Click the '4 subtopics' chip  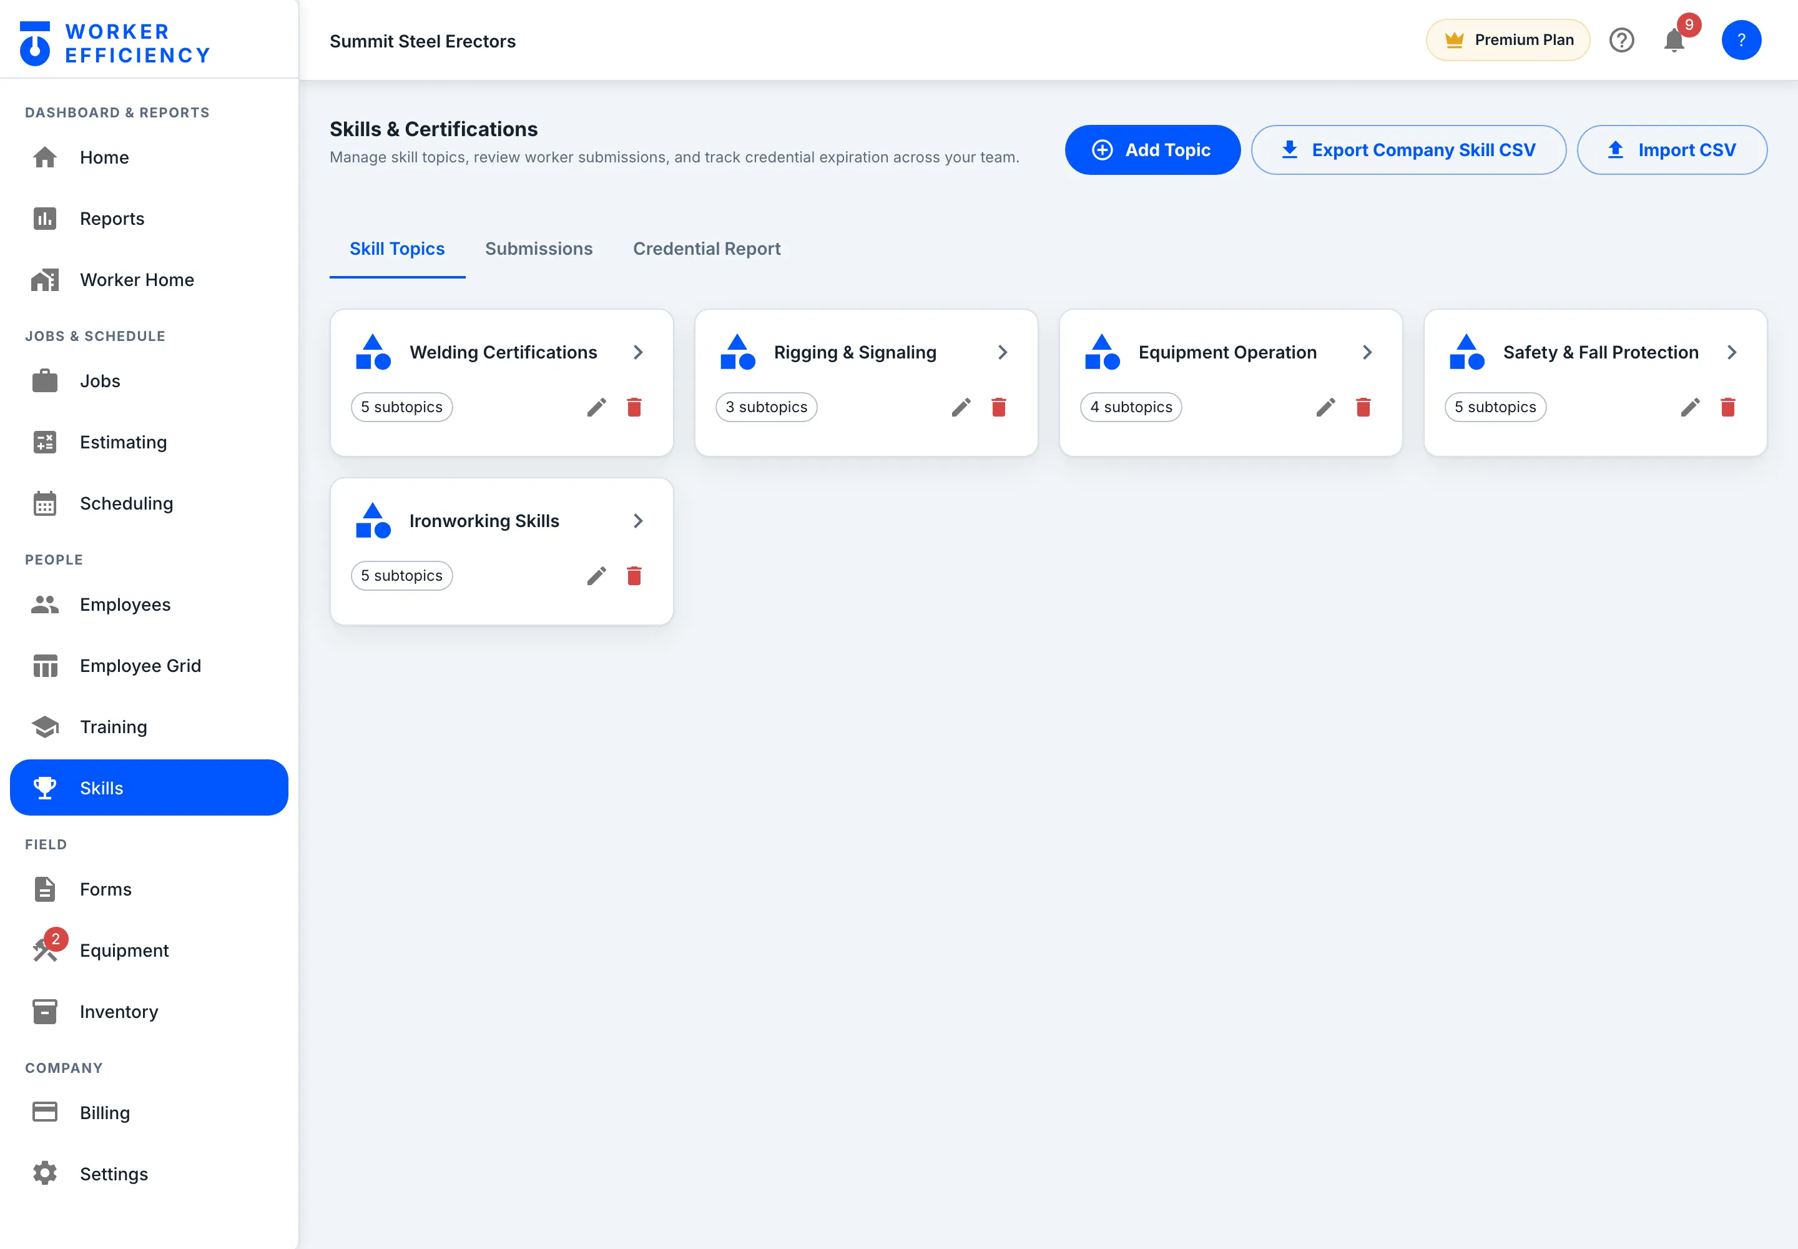click(x=1131, y=407)
